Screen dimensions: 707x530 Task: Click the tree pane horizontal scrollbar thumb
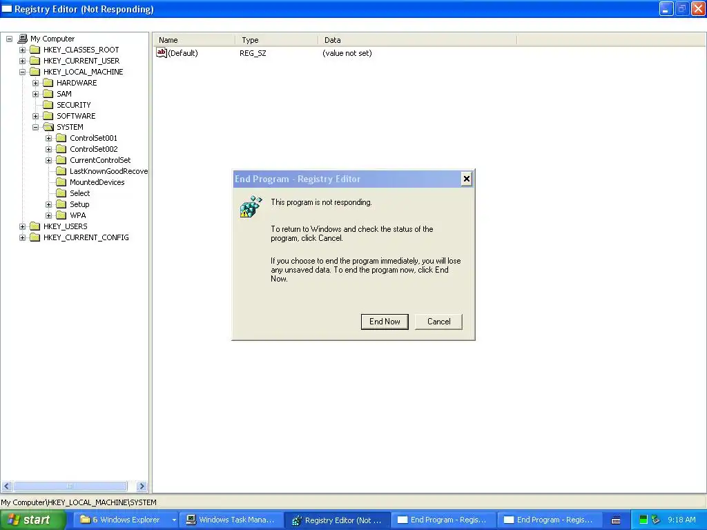(70, 487)
